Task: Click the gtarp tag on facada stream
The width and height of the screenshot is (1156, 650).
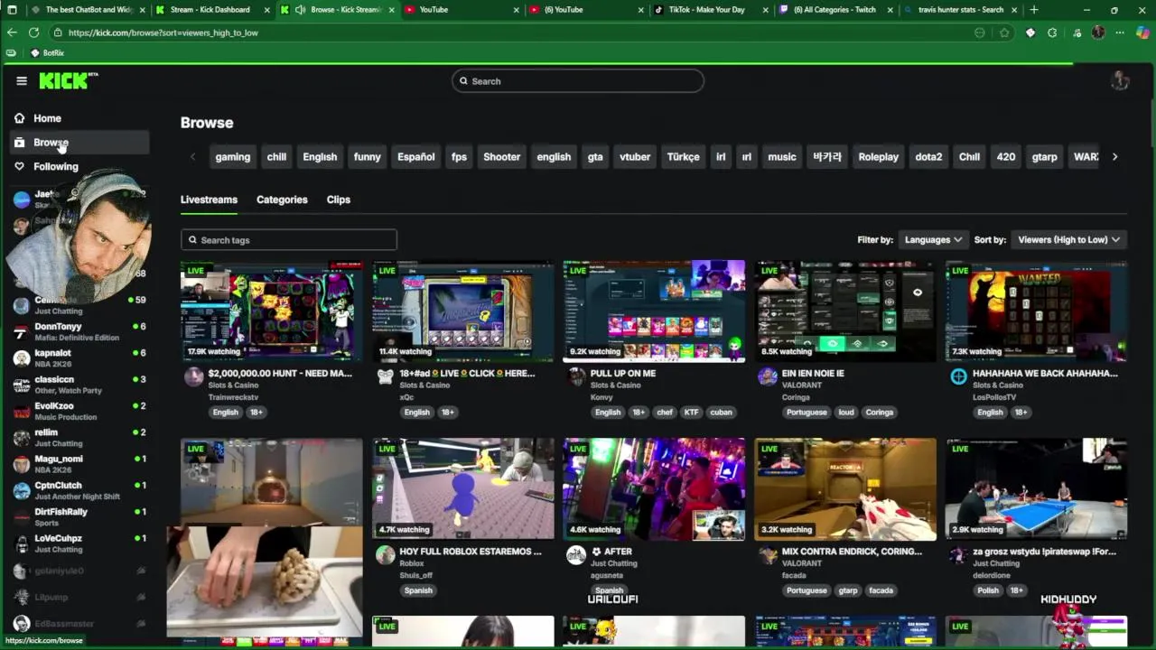Action: click(x=848, y=590)
